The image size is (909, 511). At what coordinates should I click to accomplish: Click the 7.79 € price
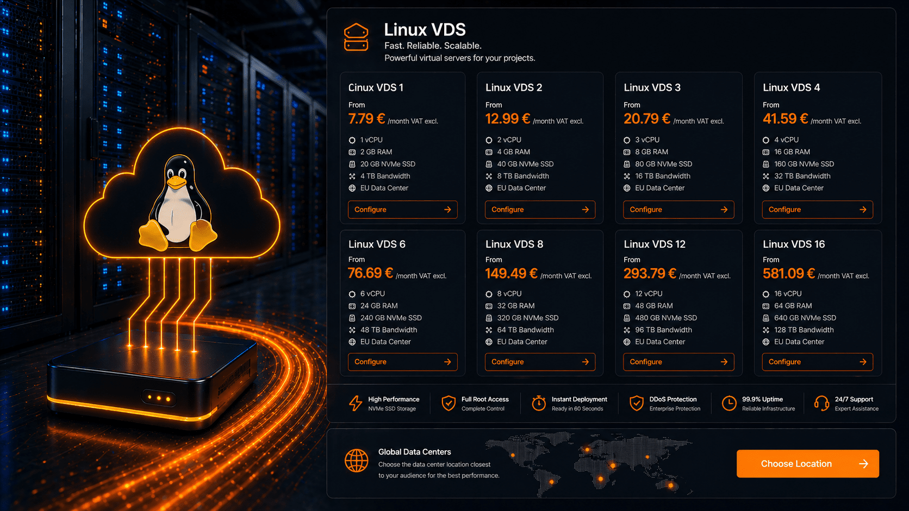pos(366,118)
